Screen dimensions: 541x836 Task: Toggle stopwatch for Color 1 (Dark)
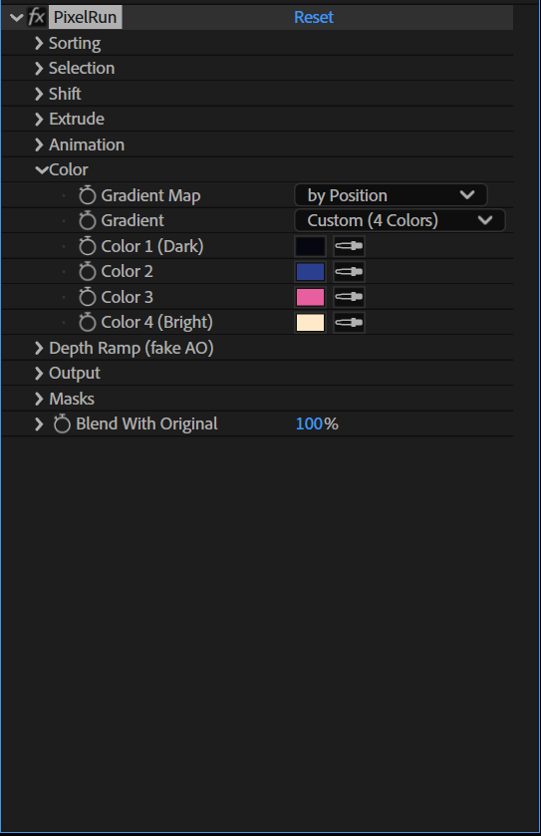tap(88, 246)
